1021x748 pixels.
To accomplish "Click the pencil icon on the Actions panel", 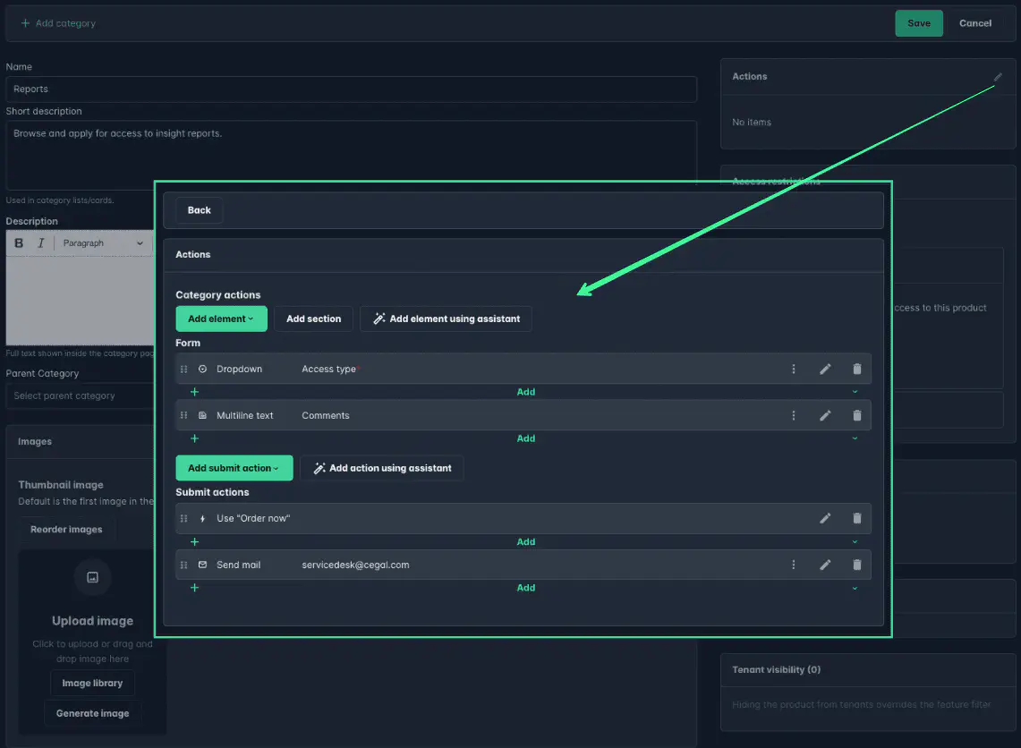I will (x=996, y=77).
